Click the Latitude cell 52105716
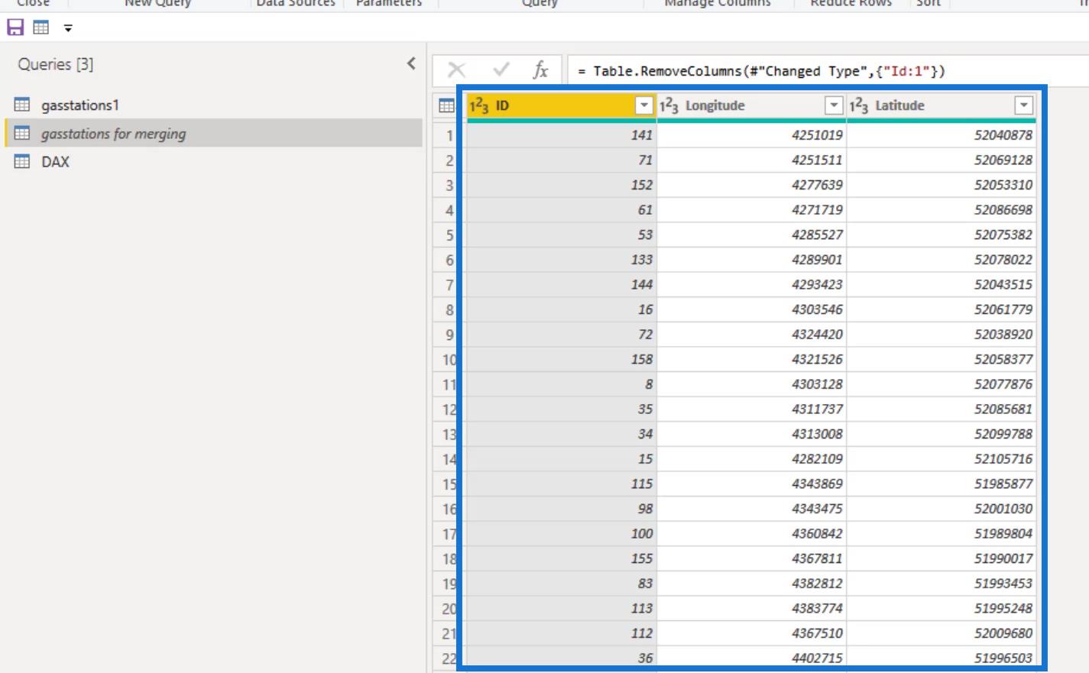Image resolution: width=1089 pixels, height=673 pixels. [x=941, y=459]
